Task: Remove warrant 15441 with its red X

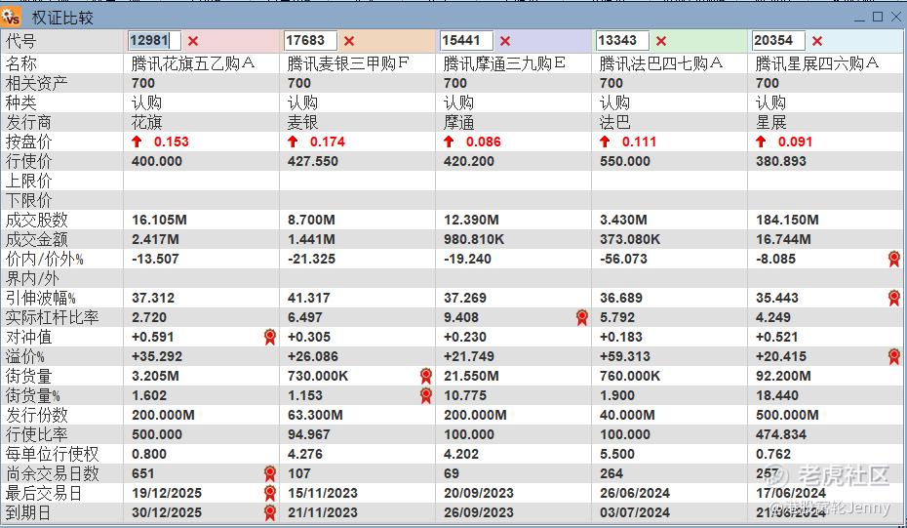Action: click(505, 41)
